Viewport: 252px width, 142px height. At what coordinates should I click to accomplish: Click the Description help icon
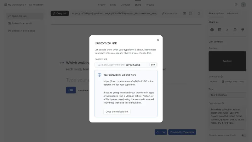pos(223,104)
